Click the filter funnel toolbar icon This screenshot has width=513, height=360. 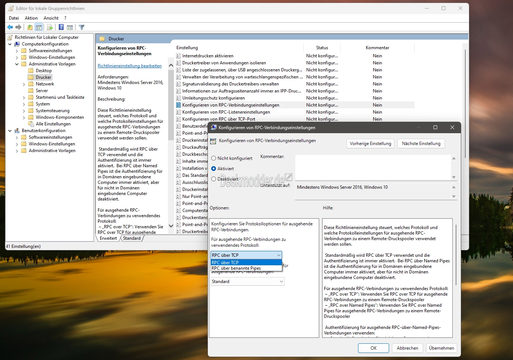[x=82, y=27]
